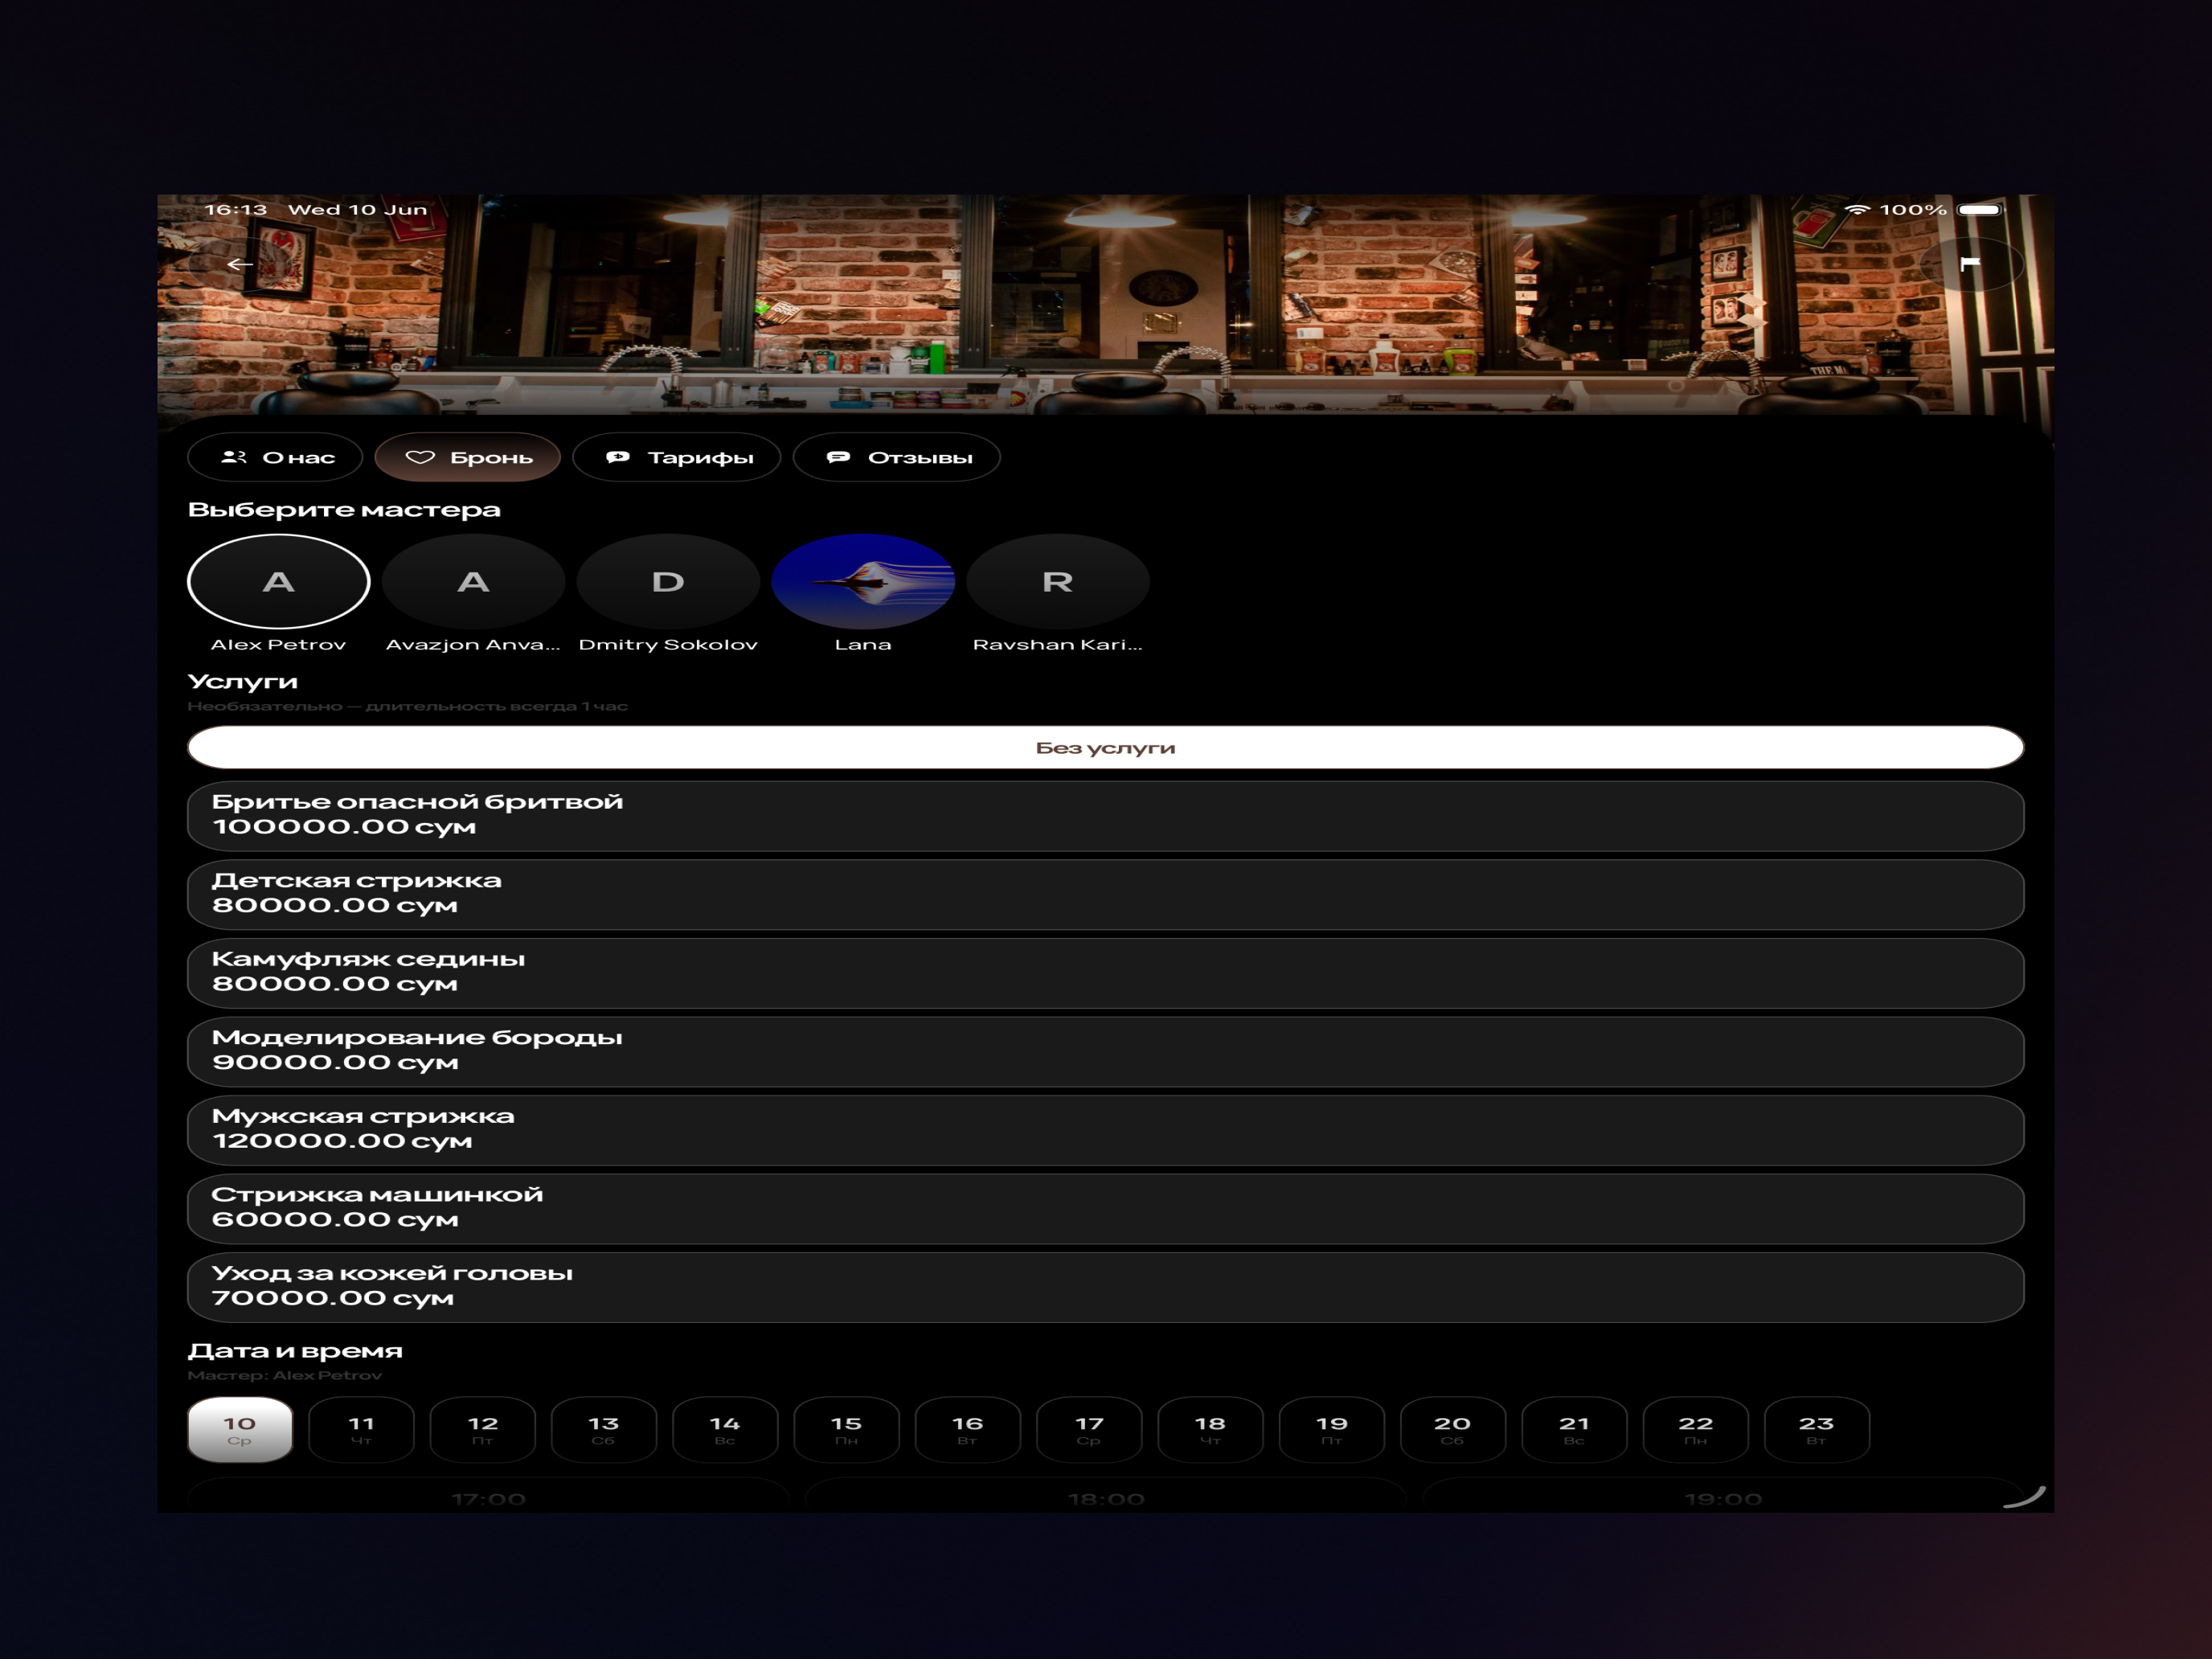2212x1659 pixels.
Task: Pick date 17 Ср
Action: tap(1089, 1430)
